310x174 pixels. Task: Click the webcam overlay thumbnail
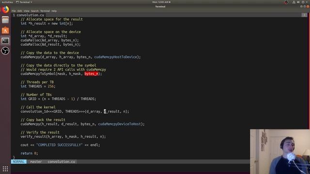pyautogui.click(x=280, y=151)
